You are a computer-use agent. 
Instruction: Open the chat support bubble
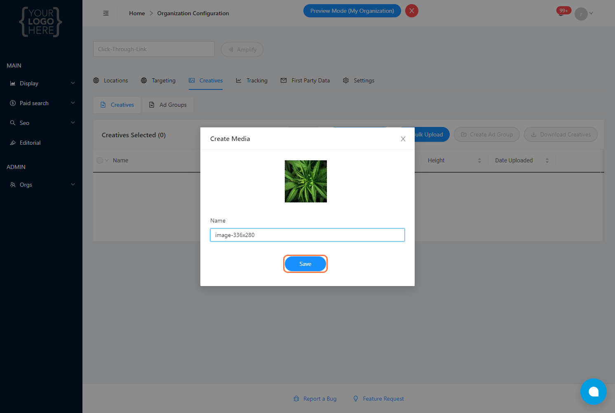click(x=594, y=392)
